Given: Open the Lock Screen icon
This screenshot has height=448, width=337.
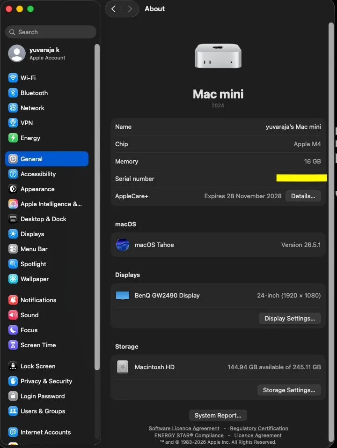Looking at the screenshot, I should coord(13,366).
